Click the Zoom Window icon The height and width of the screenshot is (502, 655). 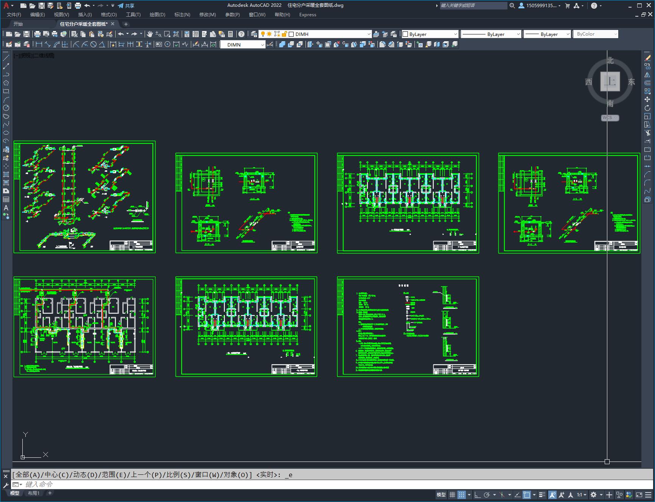point(167,34)
